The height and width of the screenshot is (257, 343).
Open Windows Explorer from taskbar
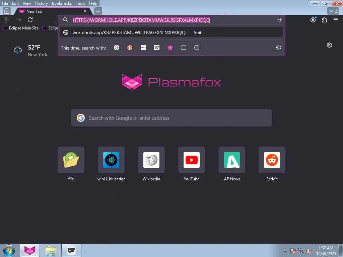(51, 250)
